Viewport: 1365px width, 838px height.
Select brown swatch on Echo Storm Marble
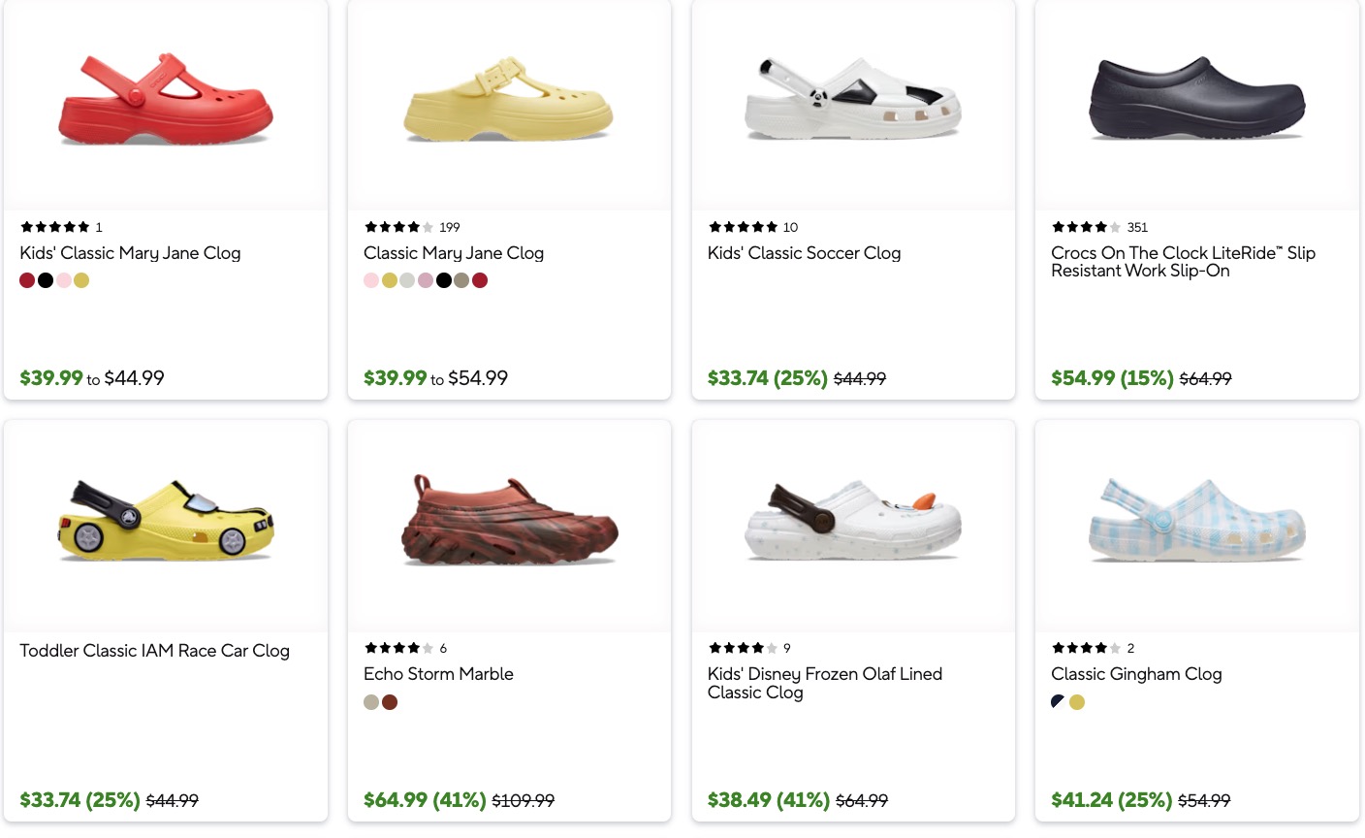[390, 702]
